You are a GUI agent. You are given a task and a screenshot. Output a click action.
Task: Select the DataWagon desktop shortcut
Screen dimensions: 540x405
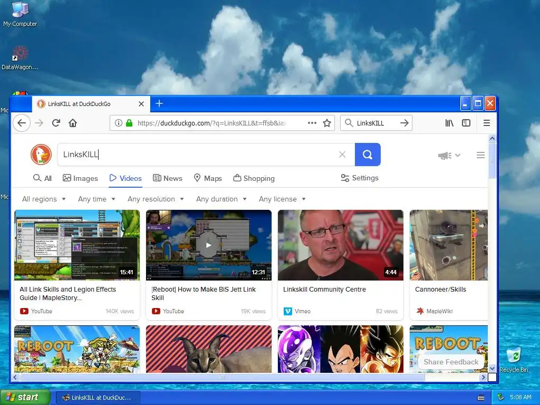point(20,58)
